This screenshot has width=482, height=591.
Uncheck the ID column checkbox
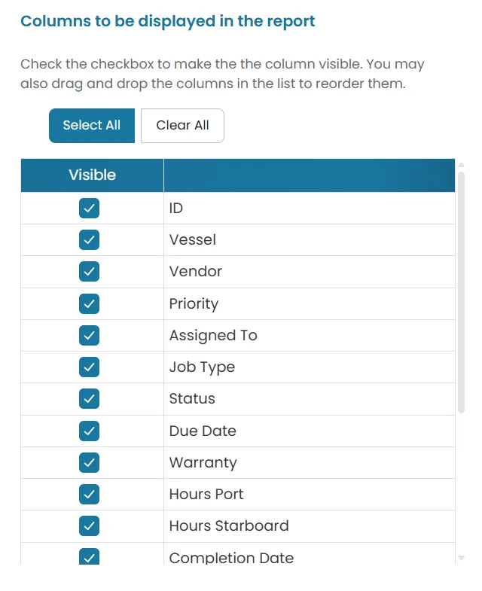pyautogui.click(x=89, y=208)
